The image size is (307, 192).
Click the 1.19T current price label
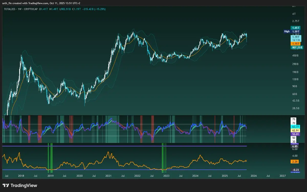(296, 37)
